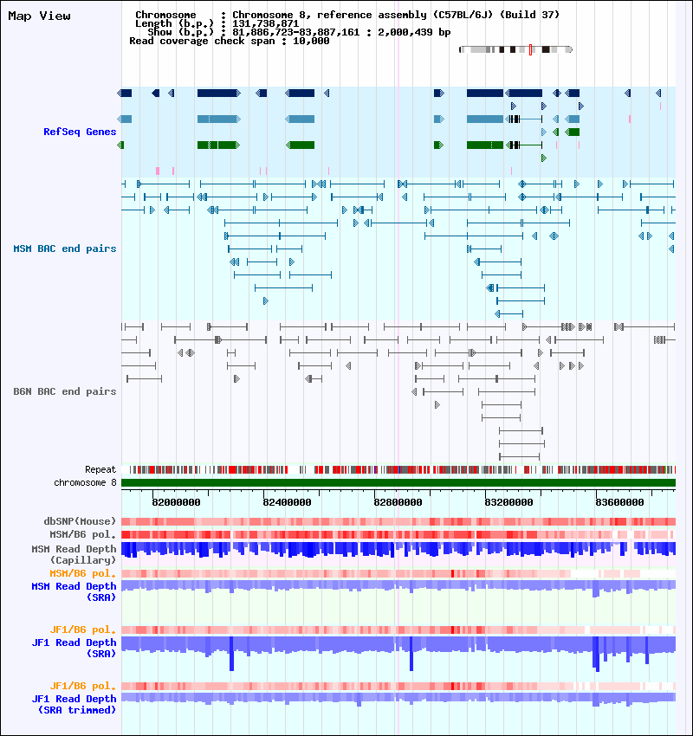Viewport: 693px width, 736px height.
Task: Click the 82000000 axis position label
Action: [176, 502]
